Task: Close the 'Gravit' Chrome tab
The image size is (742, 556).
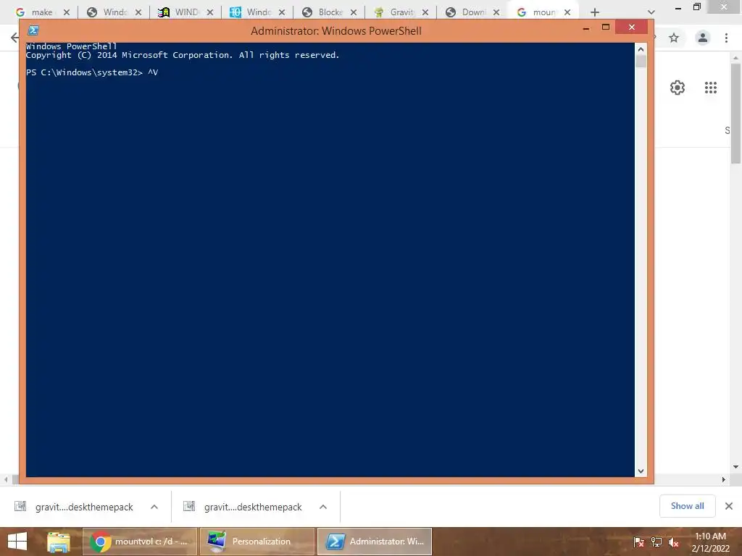Action: 425,12
